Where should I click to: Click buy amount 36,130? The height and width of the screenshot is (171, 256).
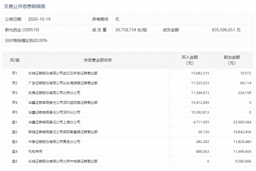[204, 132]
